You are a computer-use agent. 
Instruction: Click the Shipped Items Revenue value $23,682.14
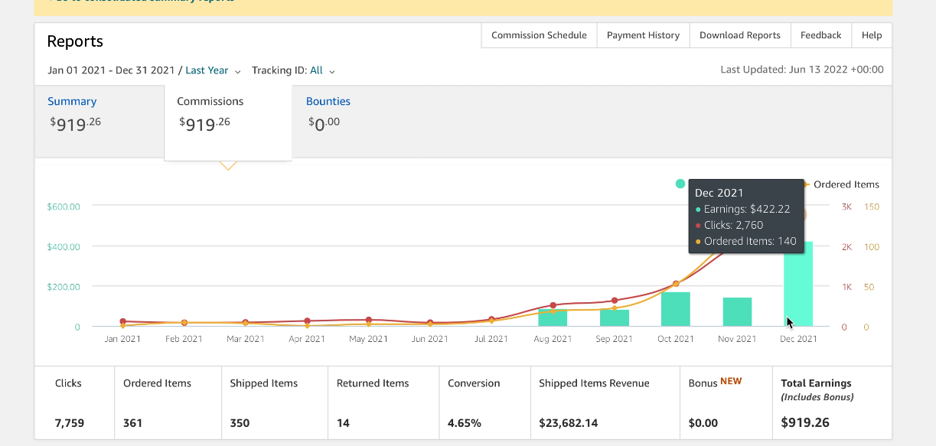pos(569,423)
